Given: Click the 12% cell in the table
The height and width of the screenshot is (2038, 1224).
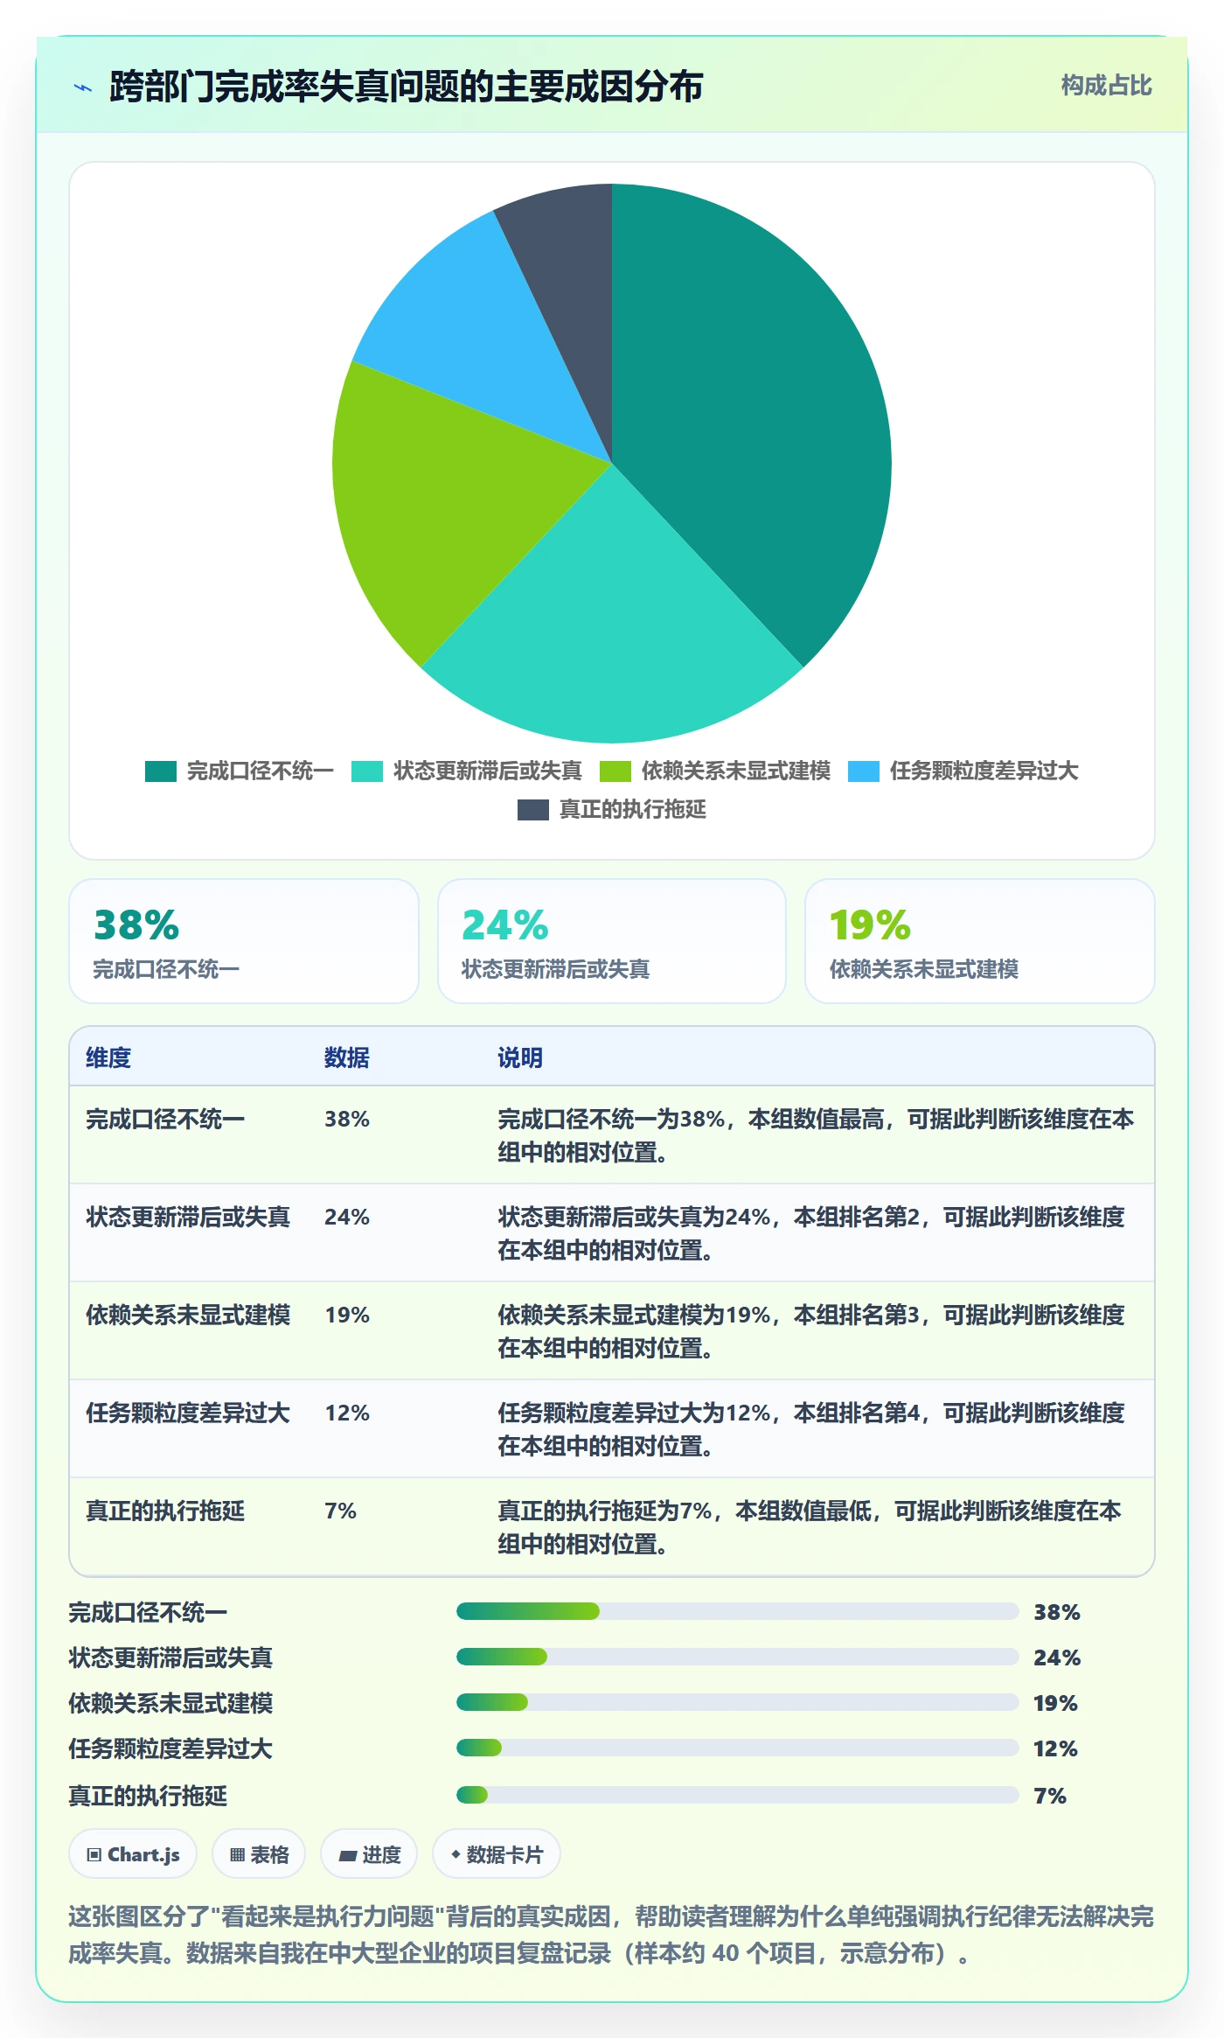Looking at the screenshot, I should pos(347,1413).
